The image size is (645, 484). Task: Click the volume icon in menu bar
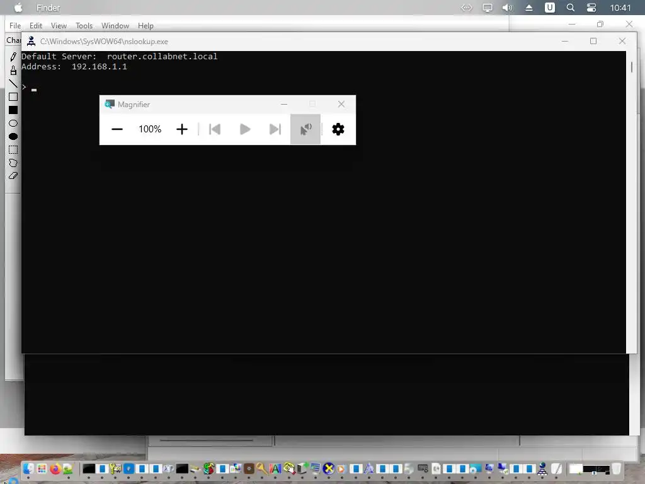click(507, 8)
